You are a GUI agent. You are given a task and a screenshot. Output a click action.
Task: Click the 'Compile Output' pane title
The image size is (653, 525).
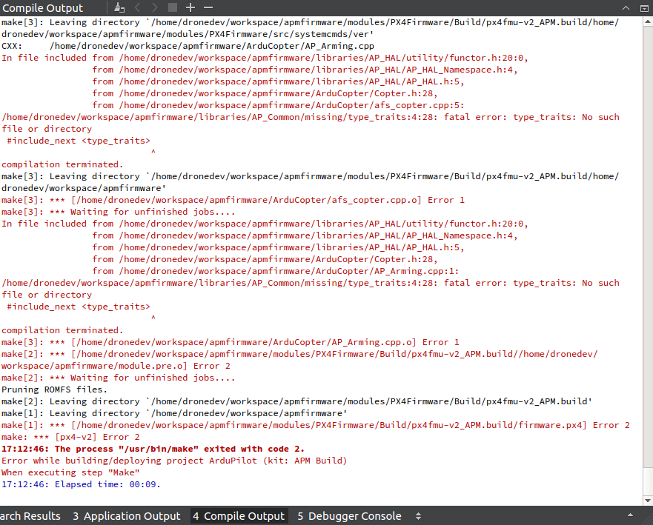43,8
